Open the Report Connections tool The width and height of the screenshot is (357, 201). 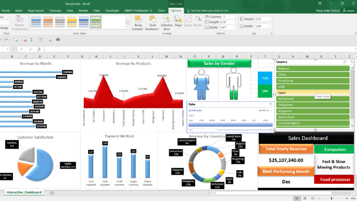(19, 23)
